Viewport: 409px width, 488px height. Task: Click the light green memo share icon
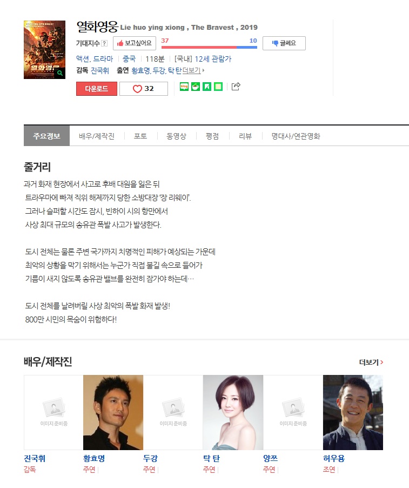(218, 86)
